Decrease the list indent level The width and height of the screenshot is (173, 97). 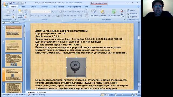point(75,11)
